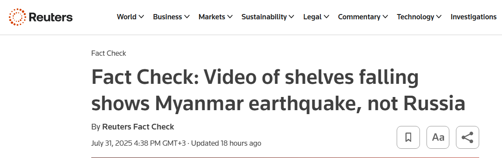Viewport: 502px width, 158px height.
Task: Select the Markets nav label
Action: coord(212,17)
